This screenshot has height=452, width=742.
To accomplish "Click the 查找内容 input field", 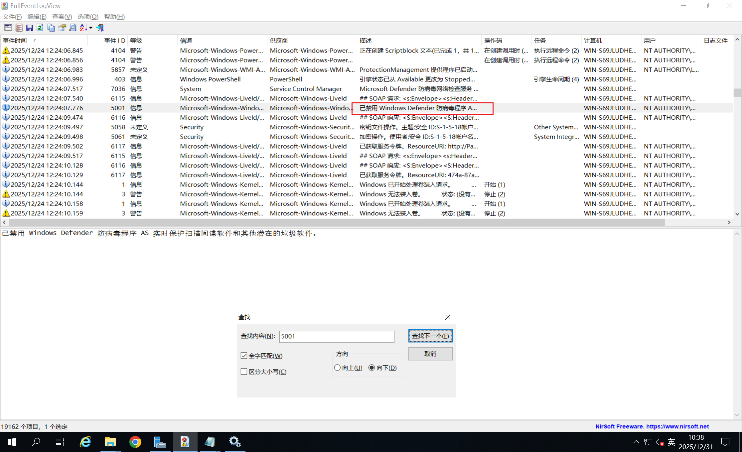I will (x=337, y=336).
